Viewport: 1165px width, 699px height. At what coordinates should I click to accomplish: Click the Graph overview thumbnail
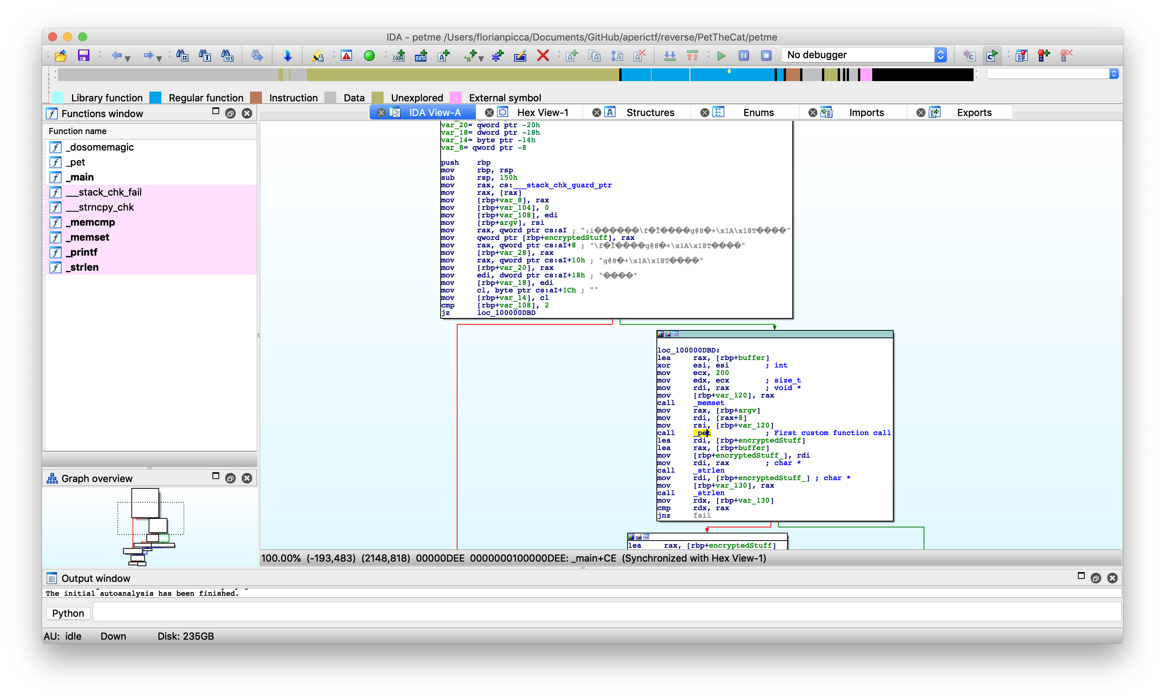pos(150,527)
